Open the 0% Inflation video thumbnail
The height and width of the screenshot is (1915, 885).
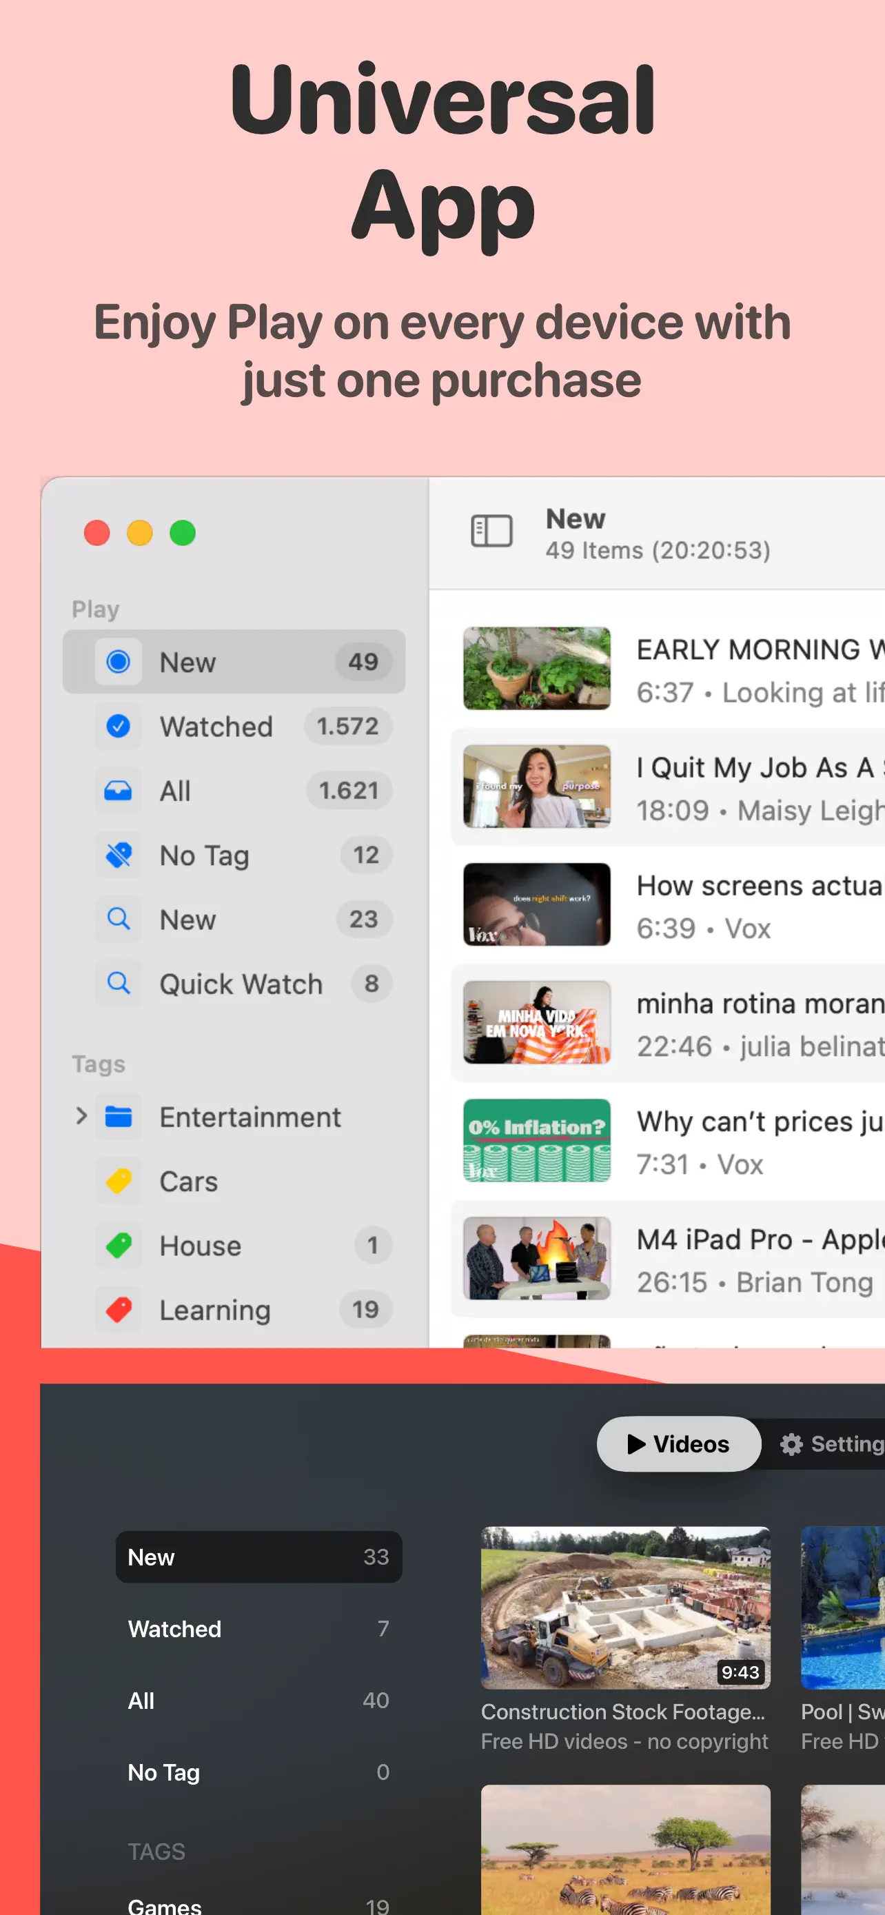point(536,1140)
